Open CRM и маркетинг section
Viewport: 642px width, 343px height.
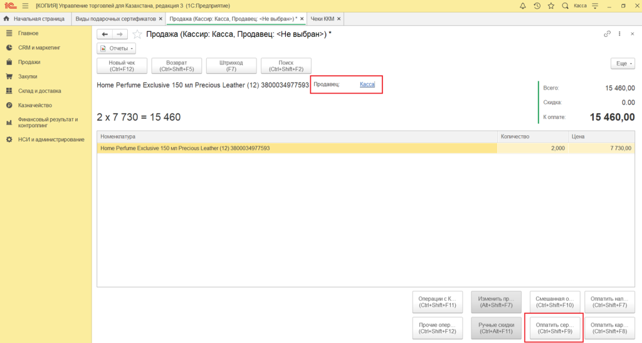[x=39, y=48]
